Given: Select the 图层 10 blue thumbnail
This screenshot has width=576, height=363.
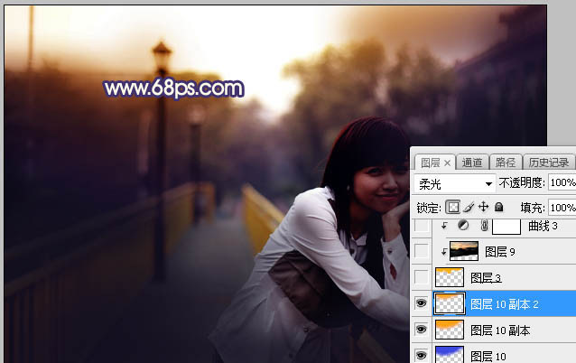Looking at the screenshot, I should tap(450, 354).
